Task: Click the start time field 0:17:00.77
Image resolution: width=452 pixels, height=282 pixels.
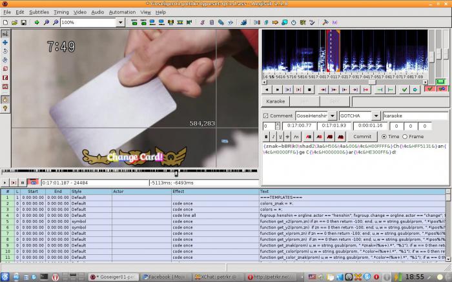Action: [299, 126]
